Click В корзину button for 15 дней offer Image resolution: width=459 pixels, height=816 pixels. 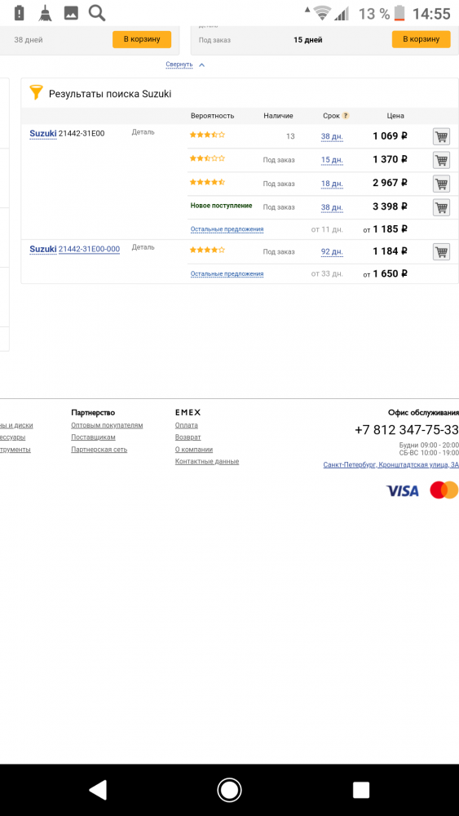421,39
